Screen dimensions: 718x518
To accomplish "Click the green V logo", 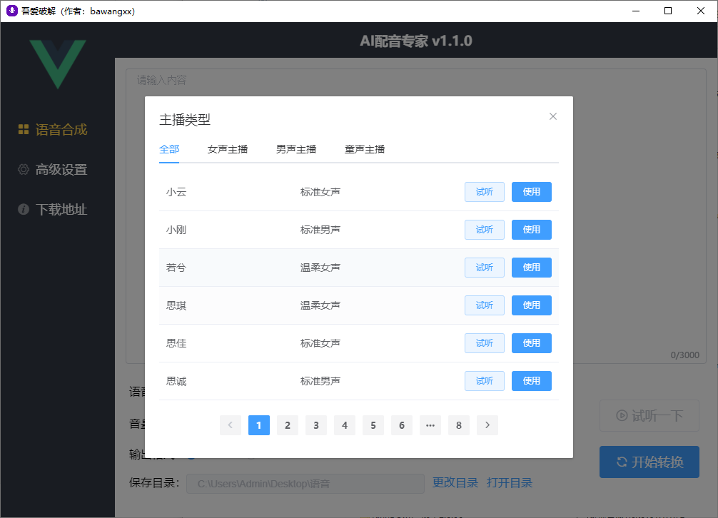I will [58, 64].
